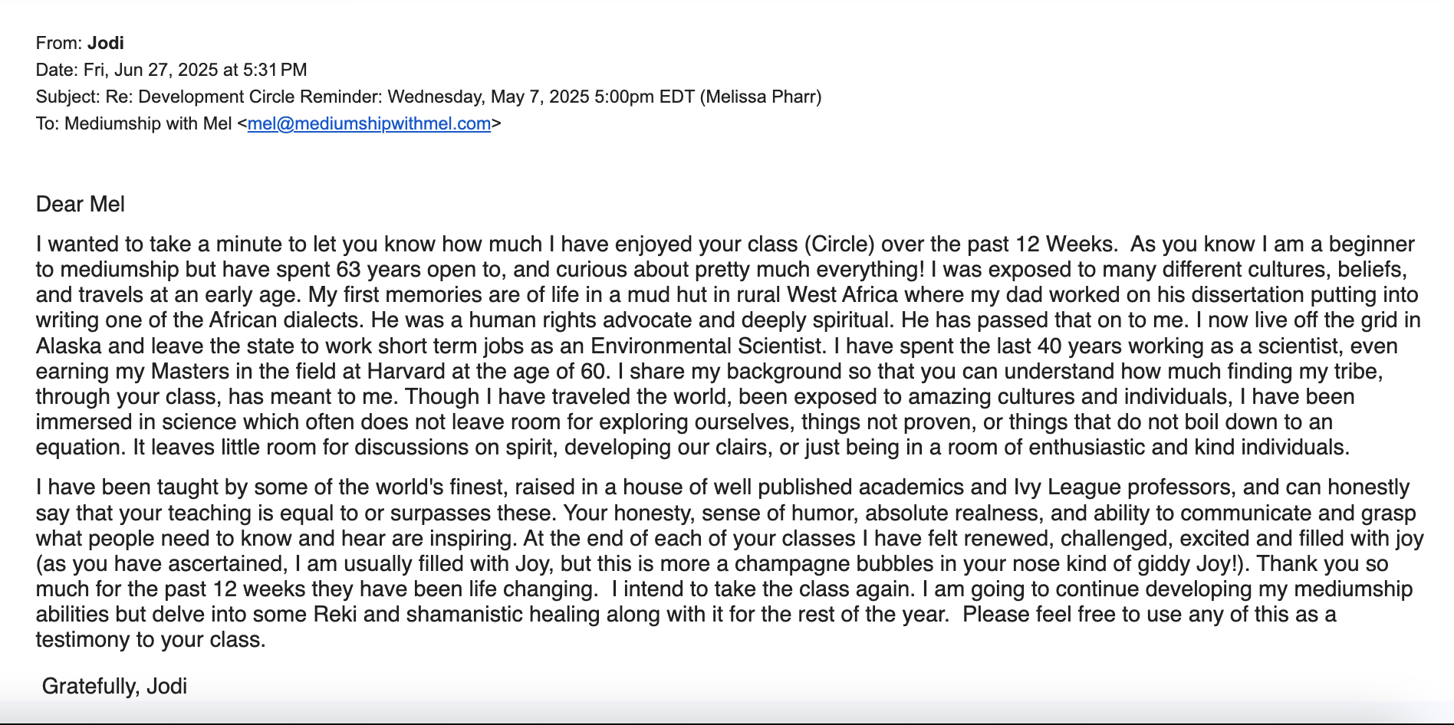Click "(Melissa Pharr)" in the subject line
The width and height of the screenshot is (1454, 725).
(760, 97)
